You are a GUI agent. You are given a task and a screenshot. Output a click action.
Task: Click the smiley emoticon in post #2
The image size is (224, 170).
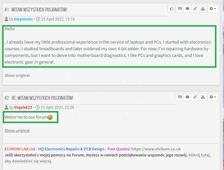50,117
